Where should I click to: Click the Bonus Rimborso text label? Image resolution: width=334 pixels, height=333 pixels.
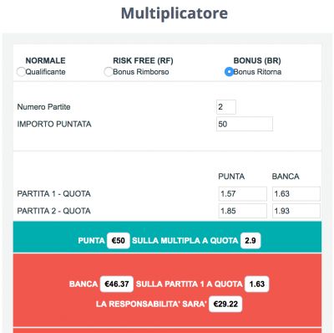pyautogui.click(x=141, y=72)
